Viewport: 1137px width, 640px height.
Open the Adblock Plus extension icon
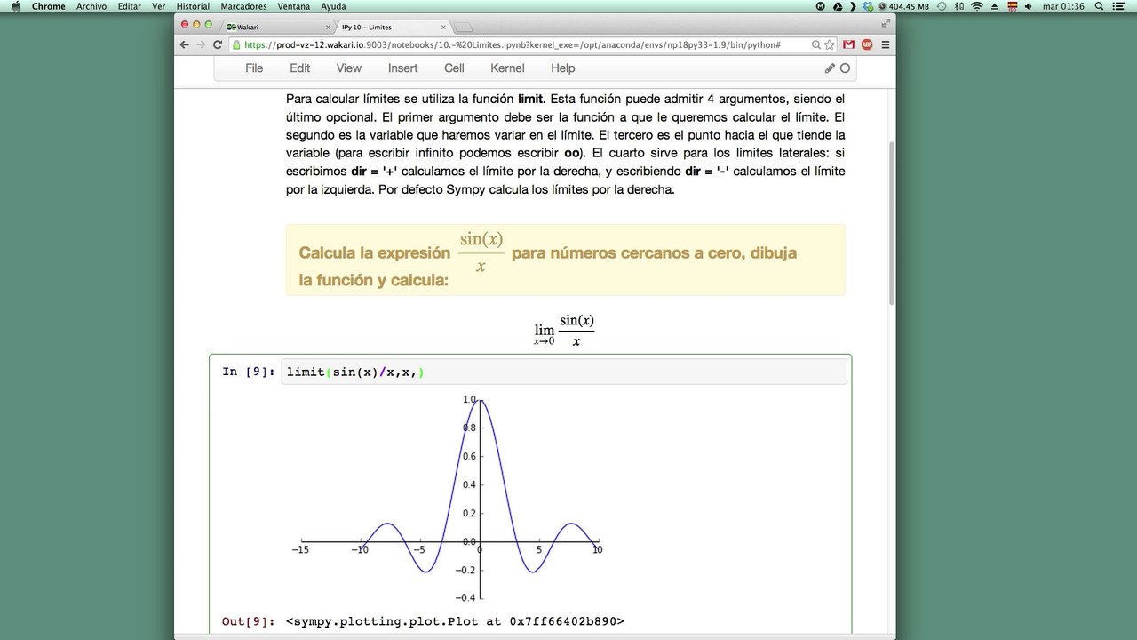[867, 44]
